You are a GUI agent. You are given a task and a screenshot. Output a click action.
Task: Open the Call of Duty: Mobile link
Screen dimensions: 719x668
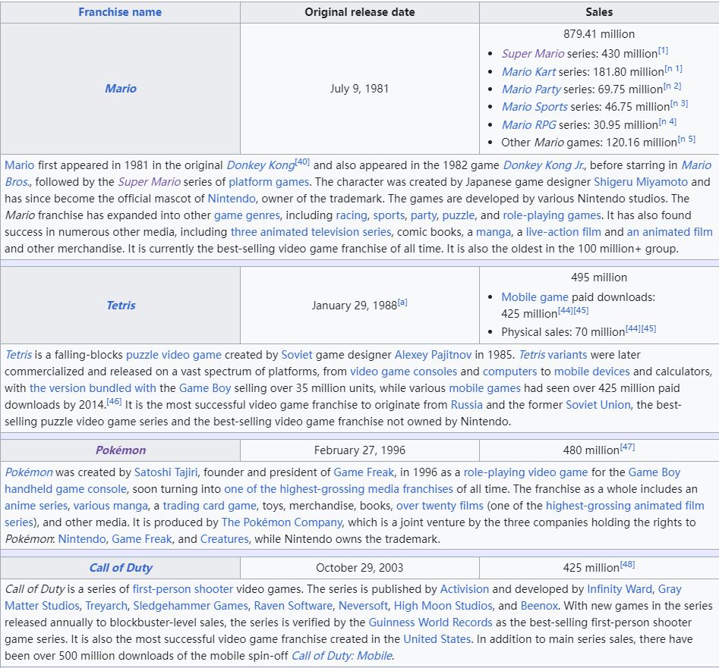point(342,656)
